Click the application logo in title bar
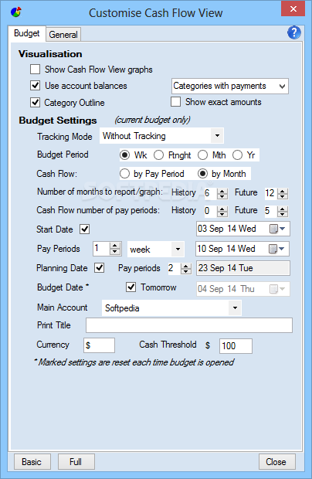The width and height of the screenshot is (312, 479). (x=16, y=12)
